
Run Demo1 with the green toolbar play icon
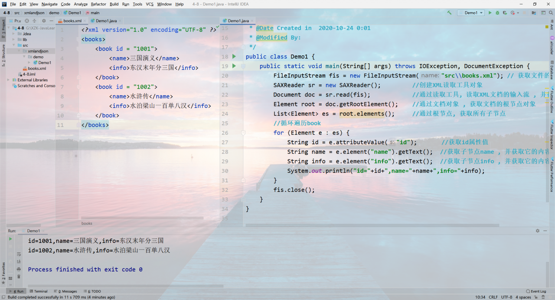[490, 13]
